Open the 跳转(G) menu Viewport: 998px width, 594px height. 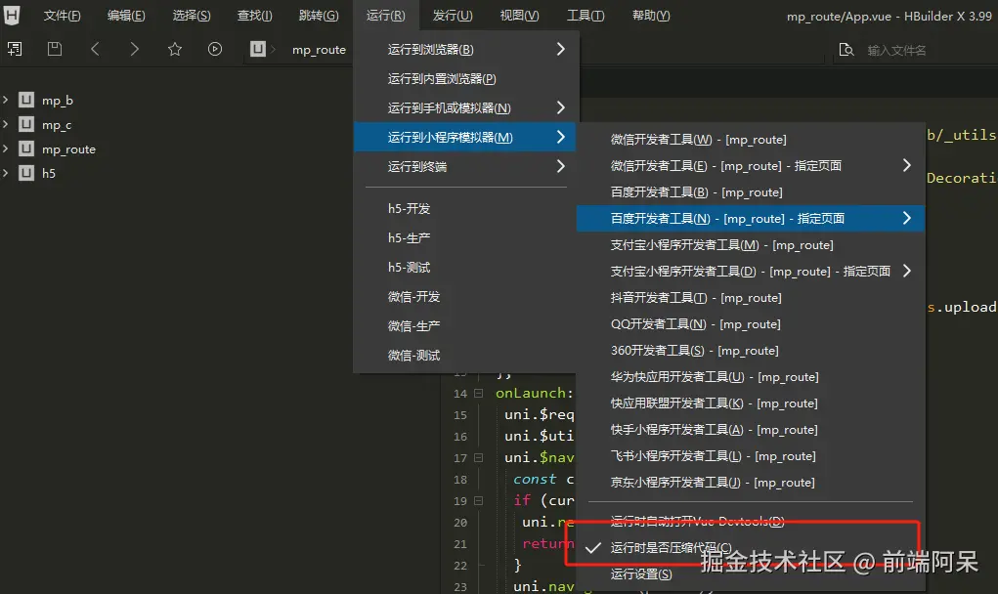(319, 16)
